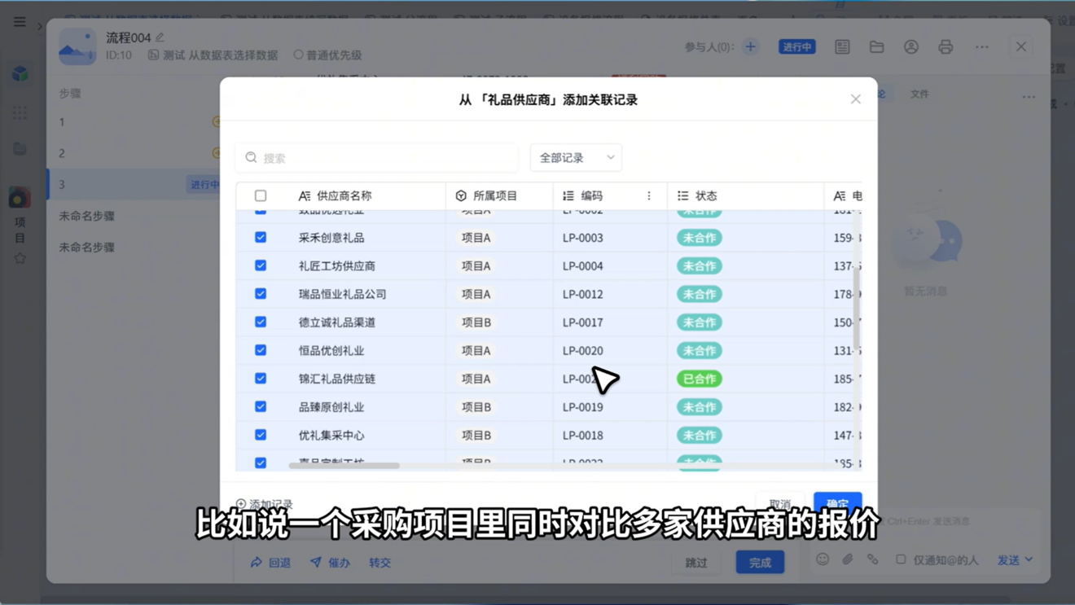Click the emoji icon in comment bar

tap(823, 559)
